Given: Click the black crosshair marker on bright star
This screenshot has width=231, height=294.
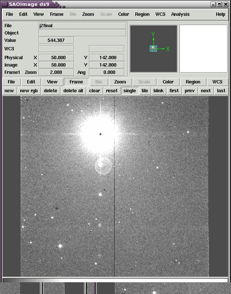Looking at the screenshot, I should click(x=100, y=134).
